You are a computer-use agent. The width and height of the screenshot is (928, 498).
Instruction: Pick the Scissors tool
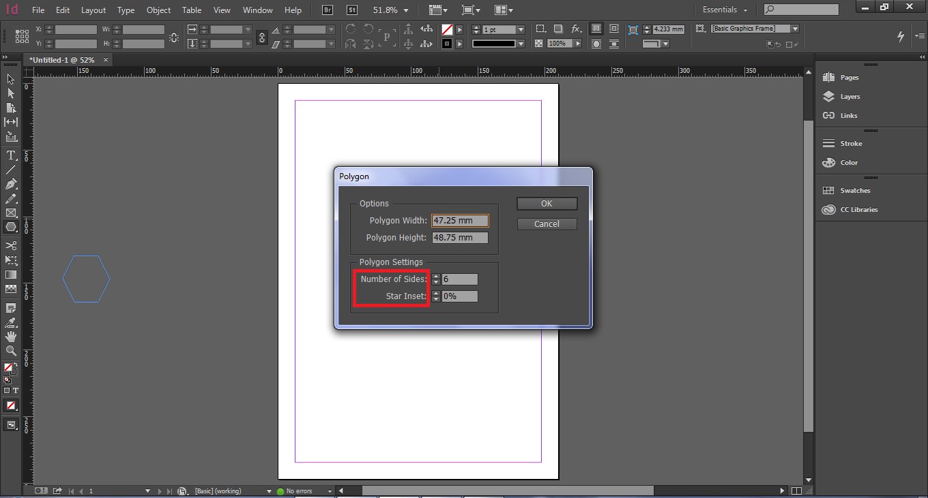pos(11,245)
